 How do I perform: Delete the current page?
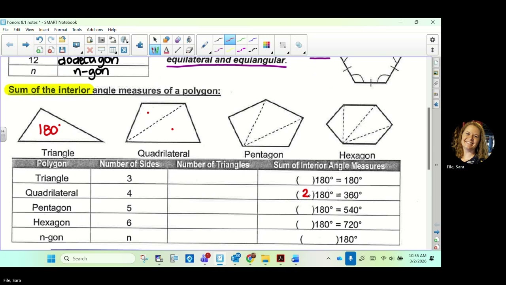coord(51,50)
